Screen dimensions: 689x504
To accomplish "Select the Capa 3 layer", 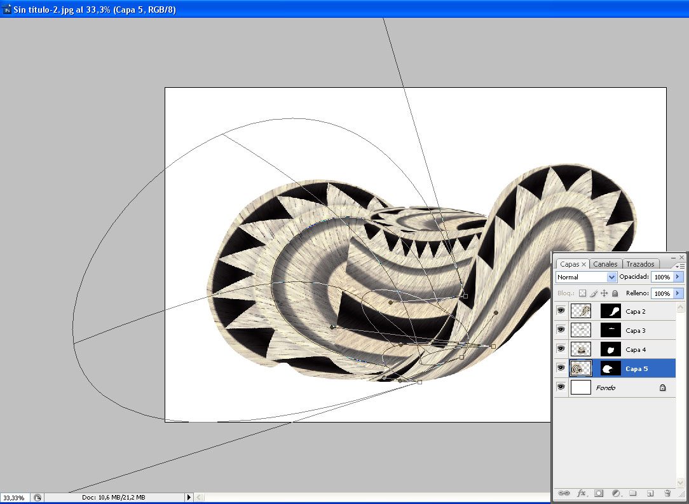I will (x=635, y=330).
